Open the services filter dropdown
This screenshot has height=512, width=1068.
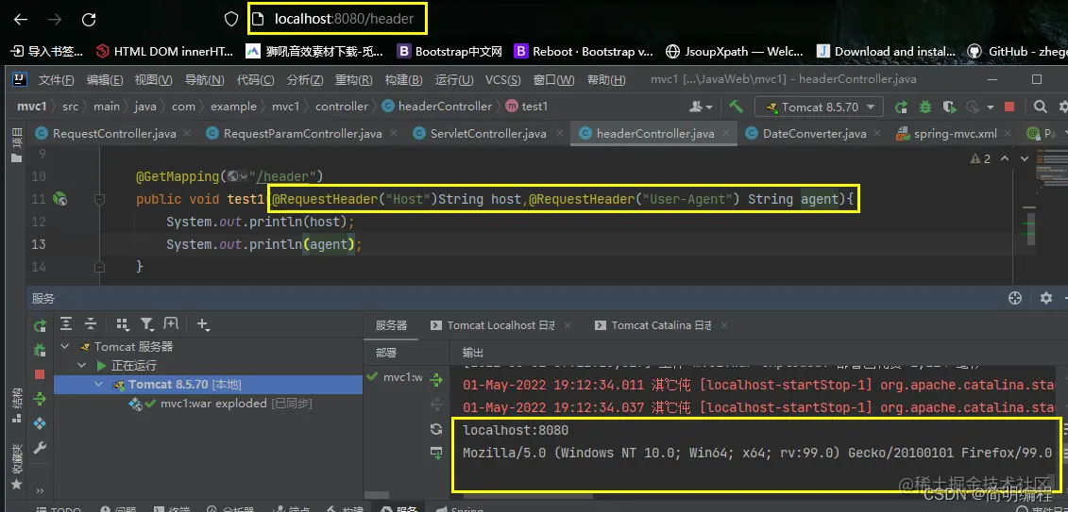[x=146, y=323]
